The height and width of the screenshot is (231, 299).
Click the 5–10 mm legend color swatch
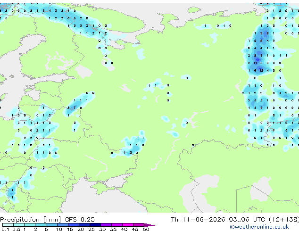(x=51, y=225)
